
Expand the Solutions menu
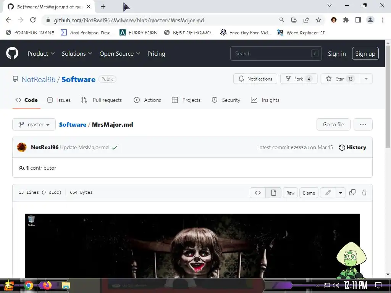pyautogui.click(x=77, y=53)
